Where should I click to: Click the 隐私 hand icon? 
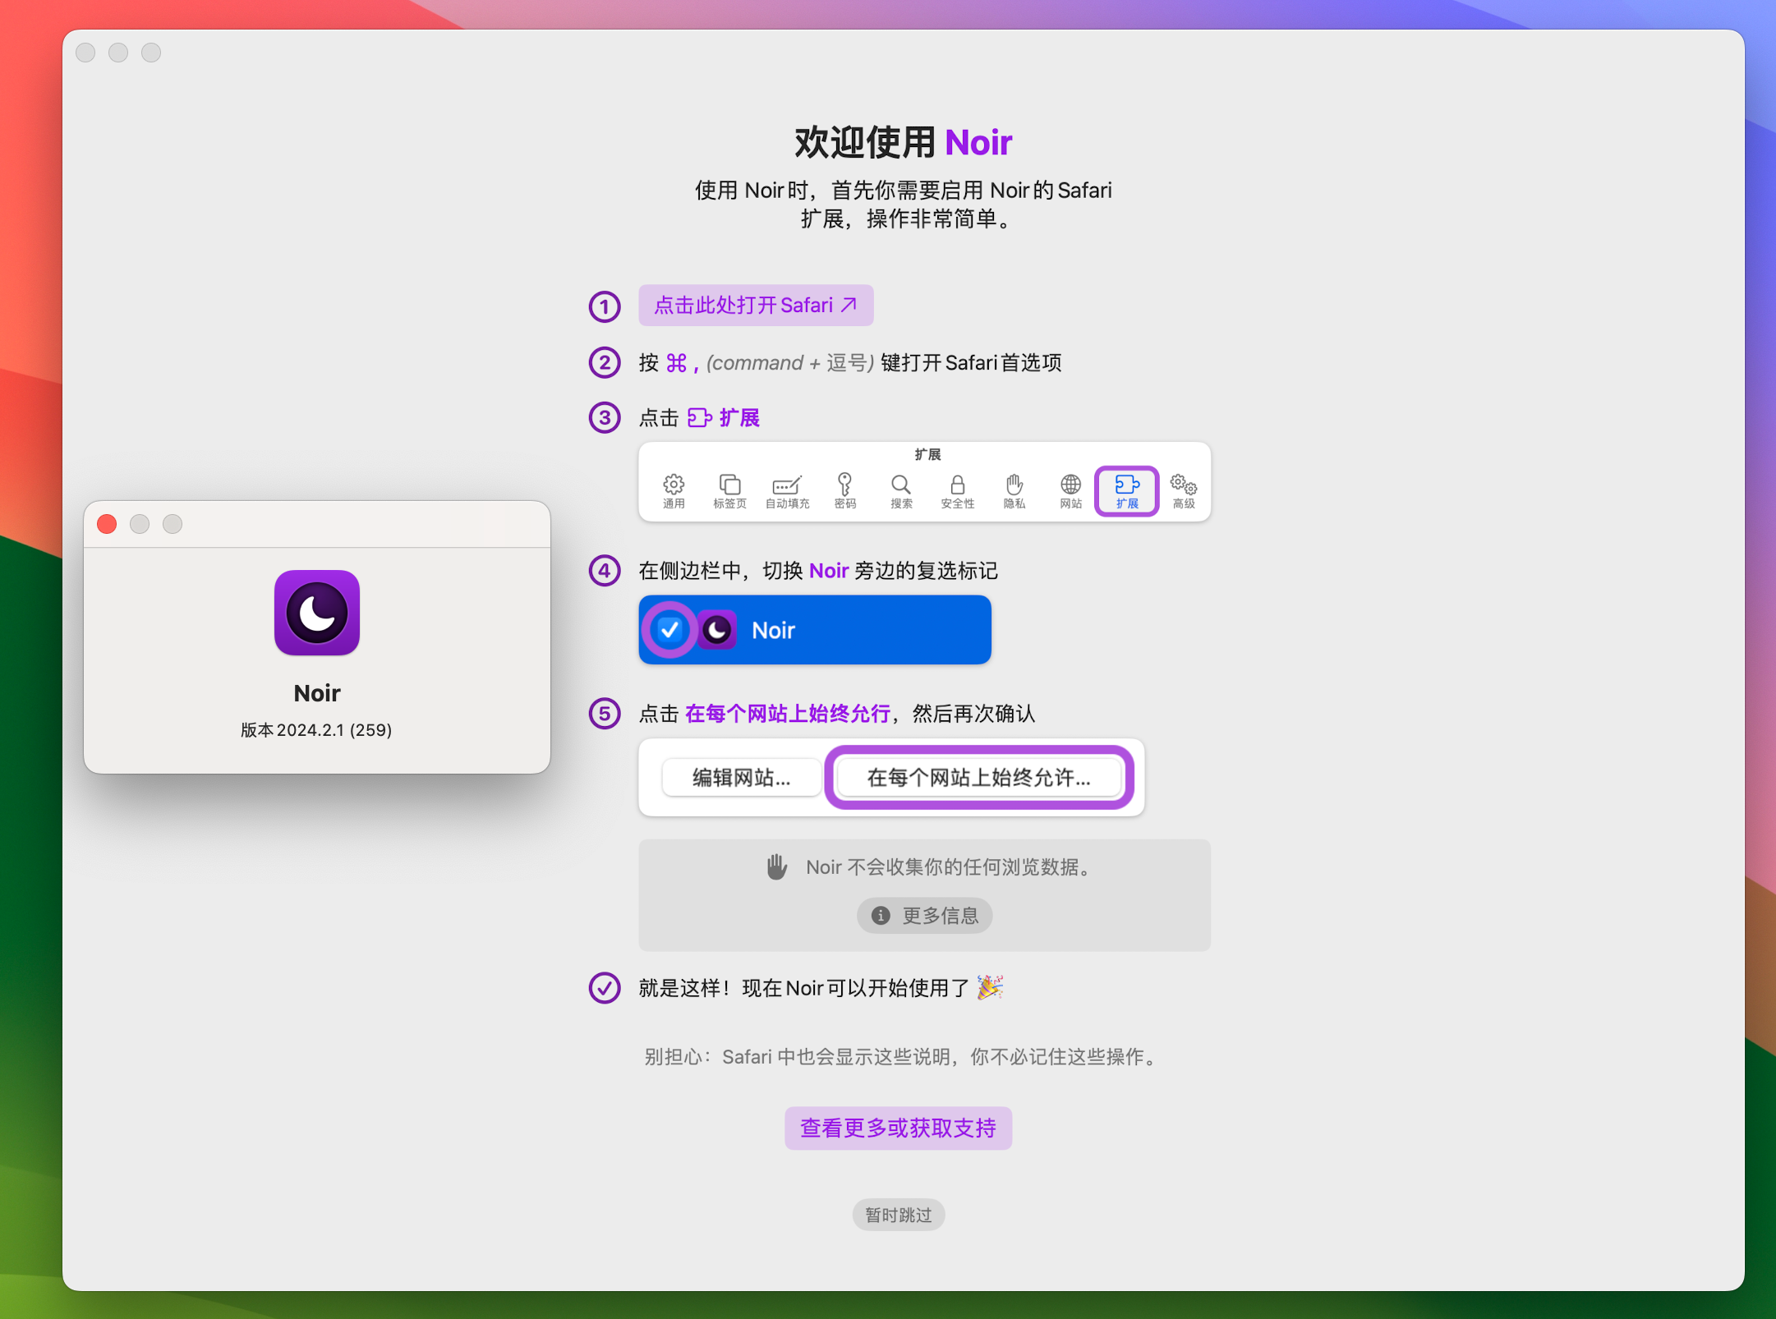pos(1015,484)
